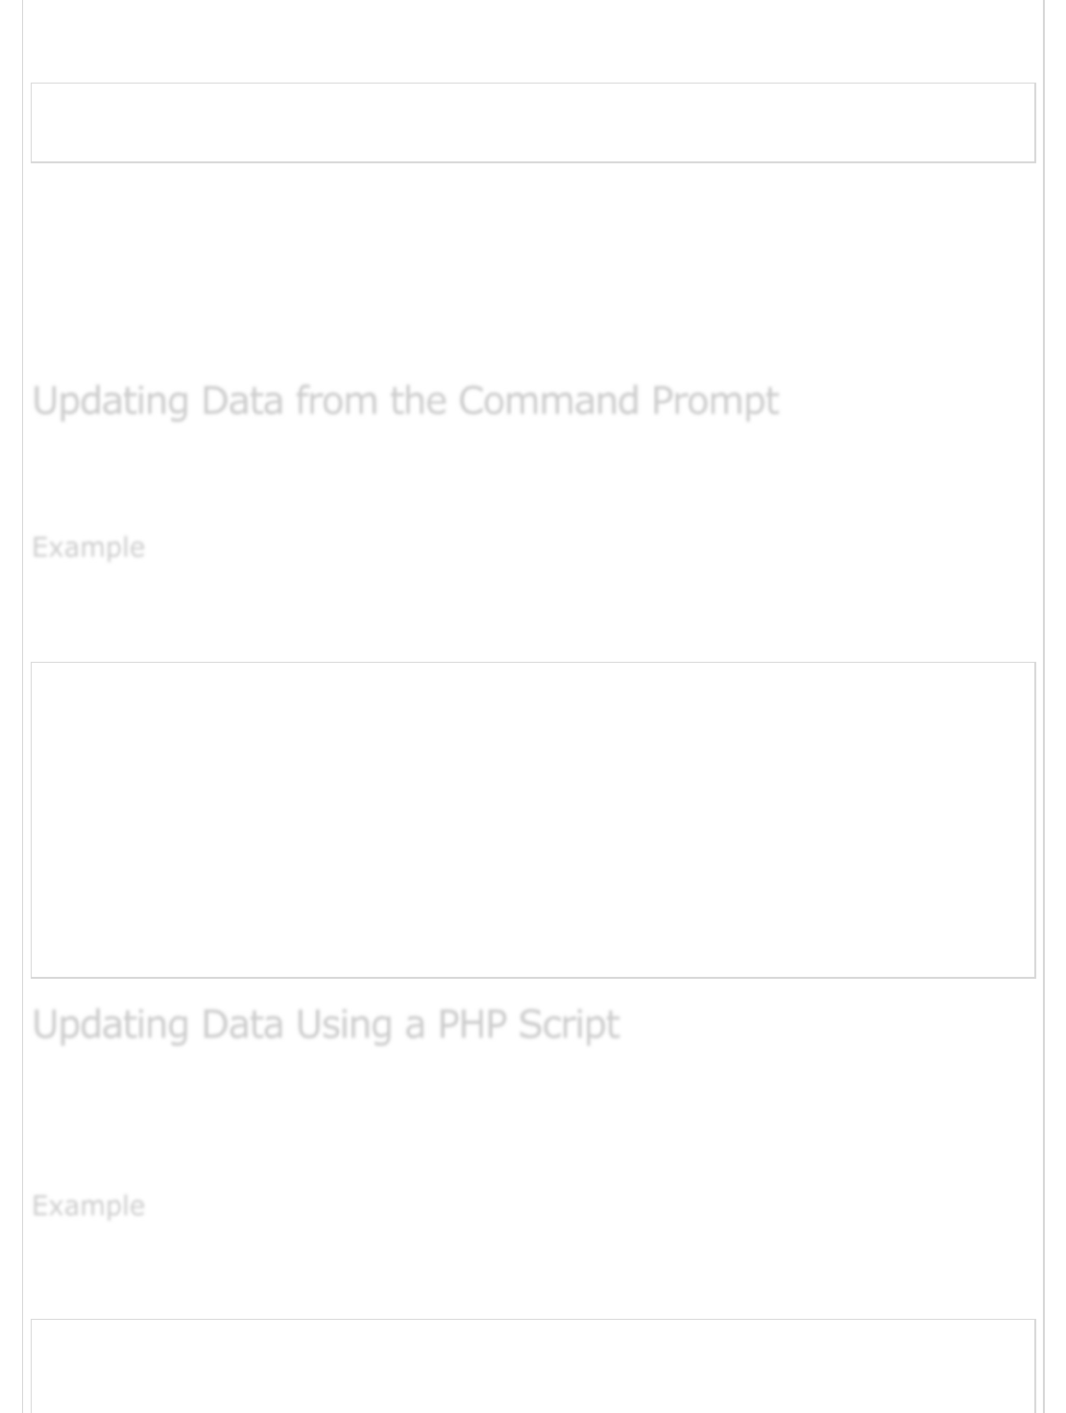Click the Example label under PHP Script heading
1066x1413 pixels.
[88, 1206]
